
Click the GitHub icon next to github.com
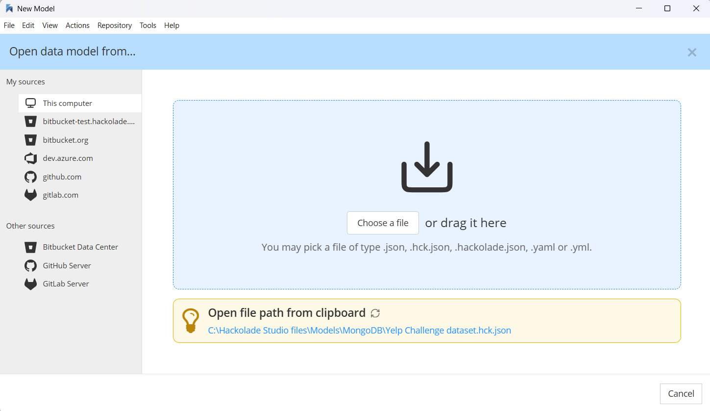30,177
